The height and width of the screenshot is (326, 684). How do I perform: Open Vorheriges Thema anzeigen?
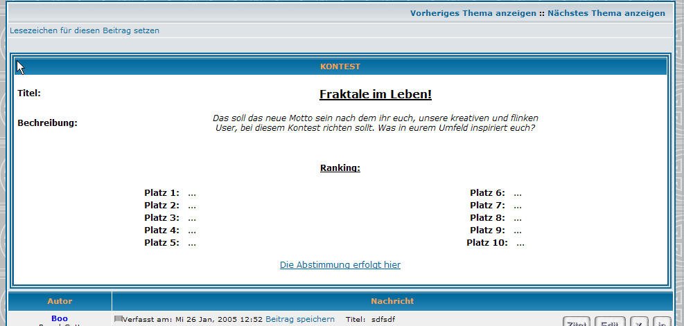pyautogui.click(x=473, y=13)
